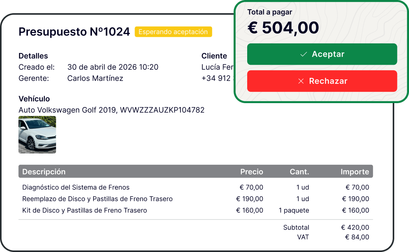Click the Cant. column header
Viewport: 409px width, 252px height.
[299, 172]
